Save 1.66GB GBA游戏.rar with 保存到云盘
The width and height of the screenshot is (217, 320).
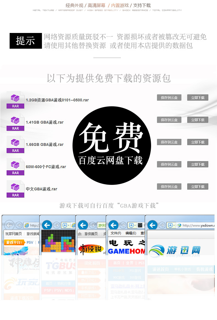tap(169, 142)
